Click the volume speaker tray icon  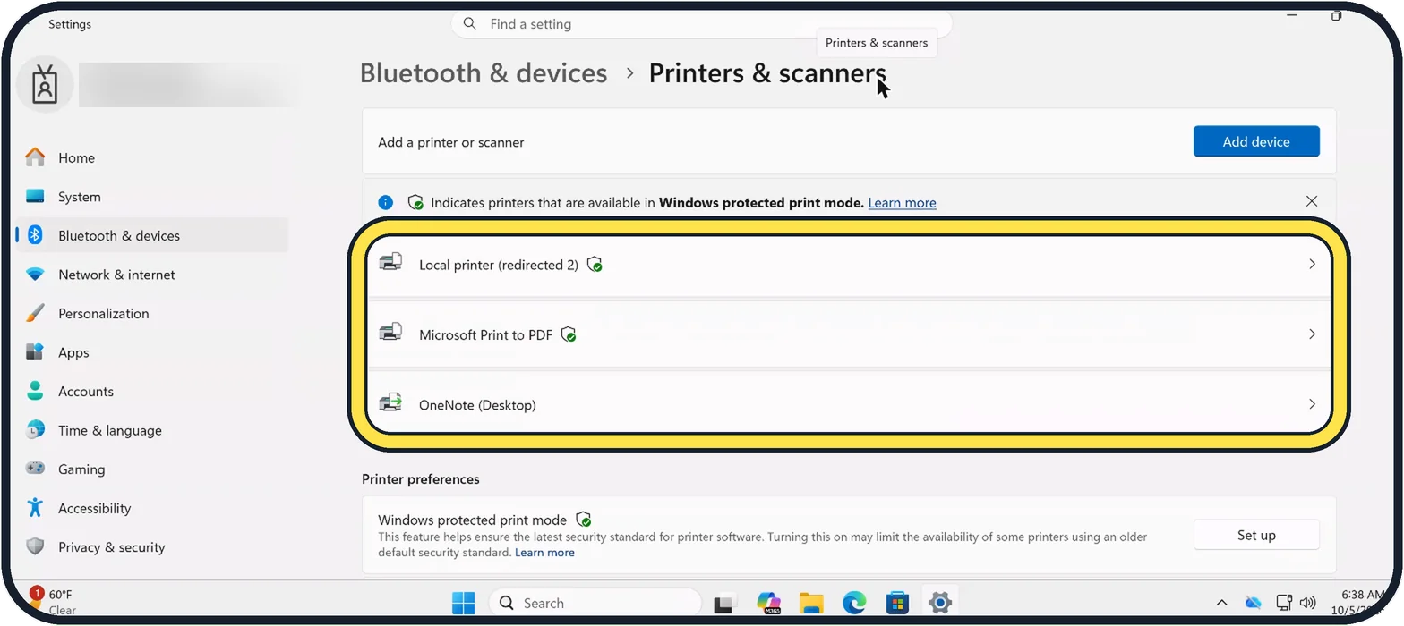coord(1307,603)
